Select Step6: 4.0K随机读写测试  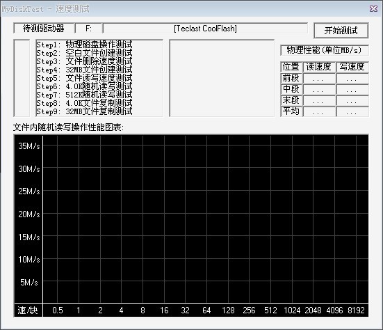click(x=85, y=86)
